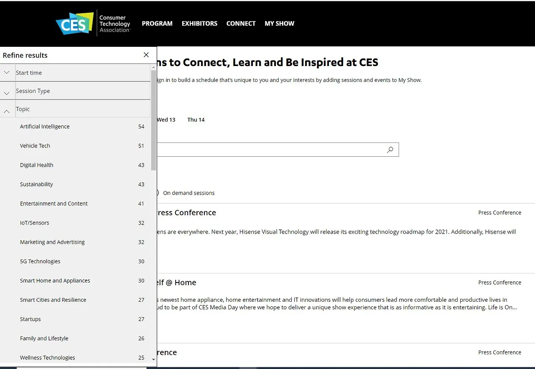Filter by Family and Lifestyle topic
Viewport: 535px width, 369px height.
75,338
